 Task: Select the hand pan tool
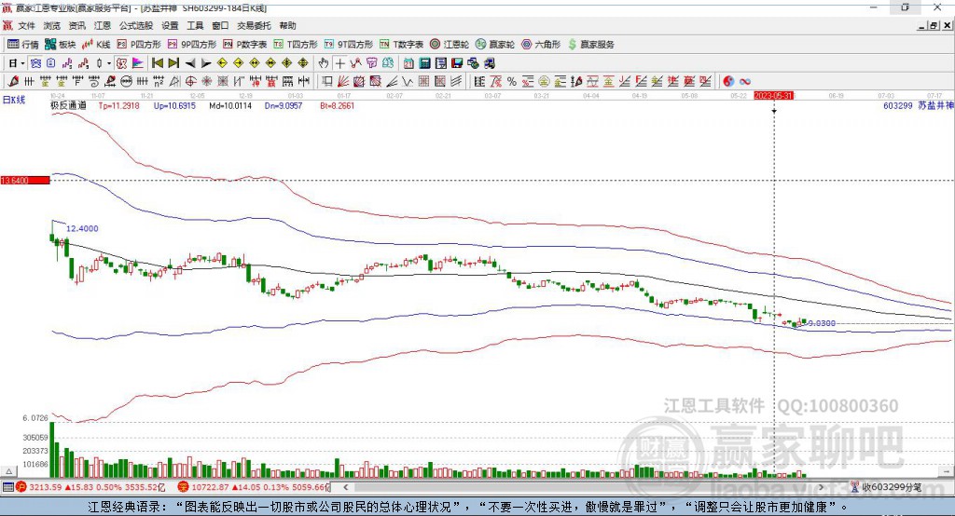tap(324, 63)
